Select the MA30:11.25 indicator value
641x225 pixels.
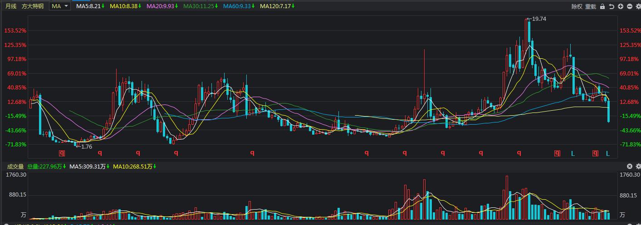tap(200, 6)
